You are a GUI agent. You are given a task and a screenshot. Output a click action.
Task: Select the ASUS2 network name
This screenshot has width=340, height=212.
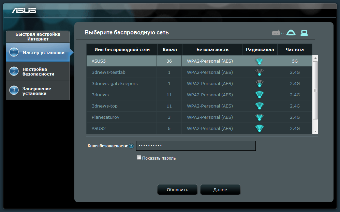pos(99,129)
